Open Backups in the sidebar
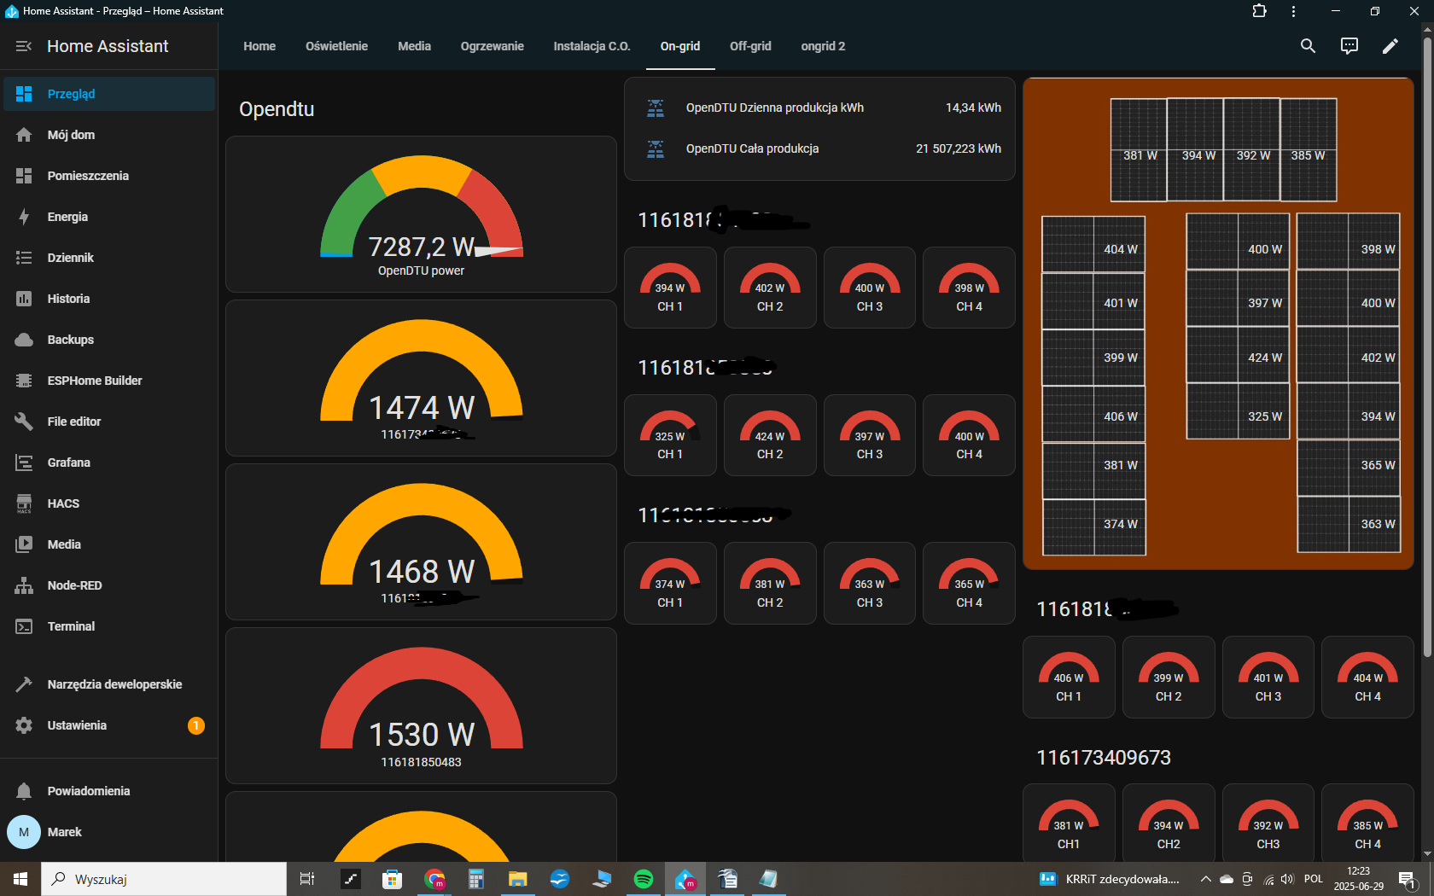 [x=109, y=340]
